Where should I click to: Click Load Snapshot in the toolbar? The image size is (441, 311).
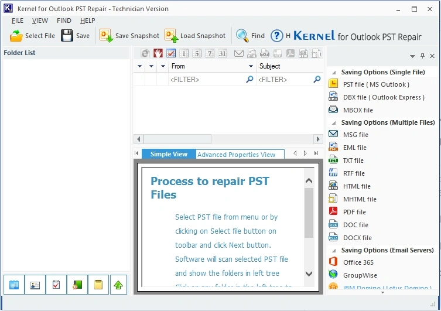195,36
